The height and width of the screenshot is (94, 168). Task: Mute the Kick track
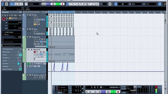[29, 15]
